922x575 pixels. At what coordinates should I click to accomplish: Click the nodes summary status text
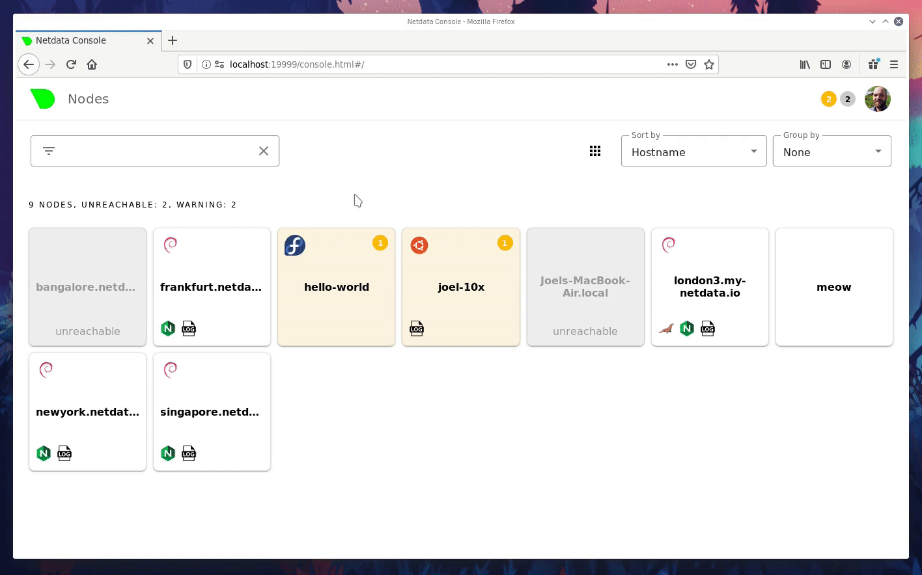[x=133, y=204]
